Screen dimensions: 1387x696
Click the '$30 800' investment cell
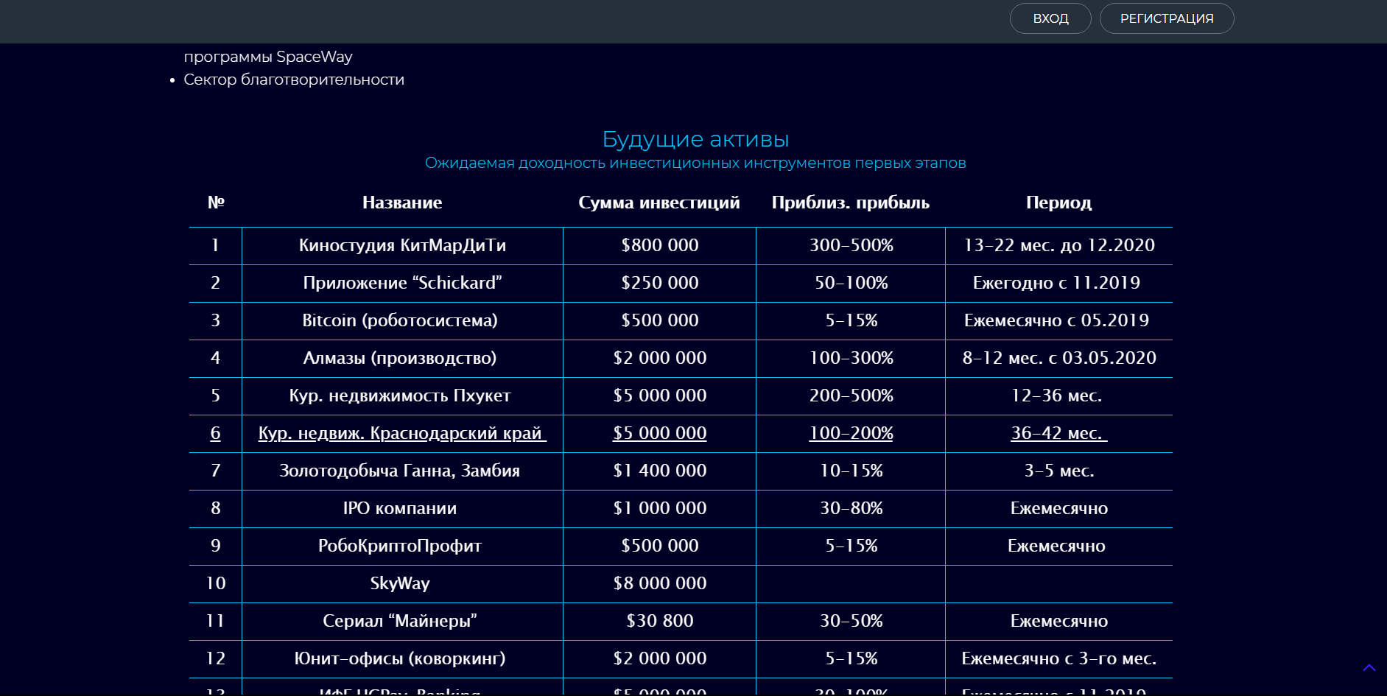pos(659,622)
